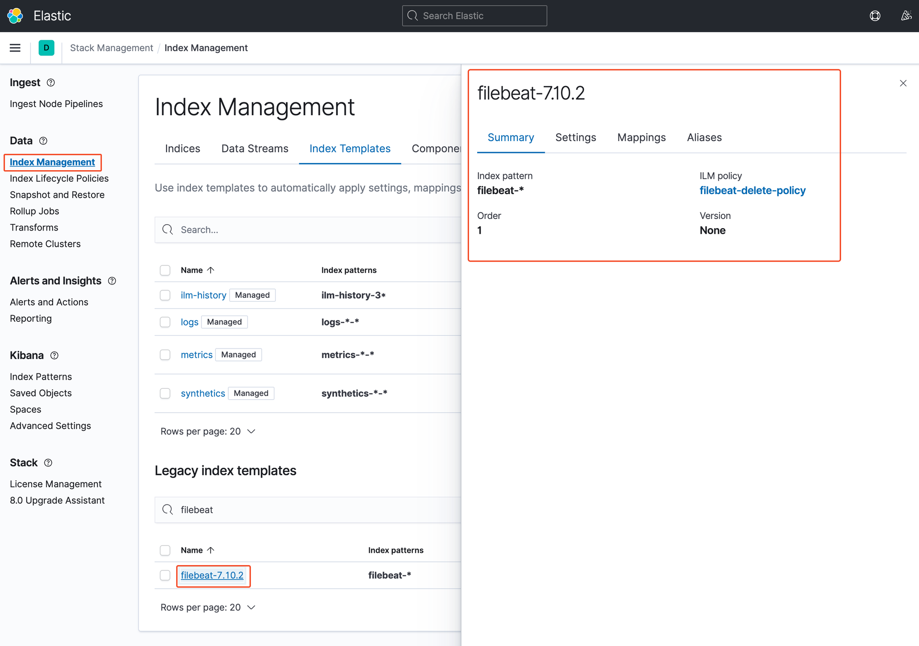
Task: Select the filebeat-7.10.2 legacy template checkbox
Action: [165, 575]
